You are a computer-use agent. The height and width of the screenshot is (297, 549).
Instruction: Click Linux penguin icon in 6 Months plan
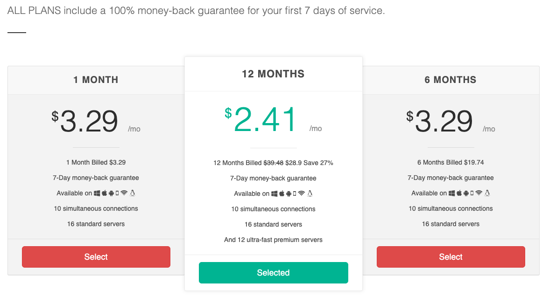point(487,193)
